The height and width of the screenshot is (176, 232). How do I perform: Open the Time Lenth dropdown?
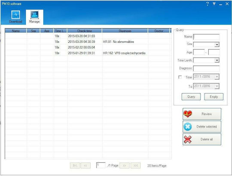click(x=217, y=60)
